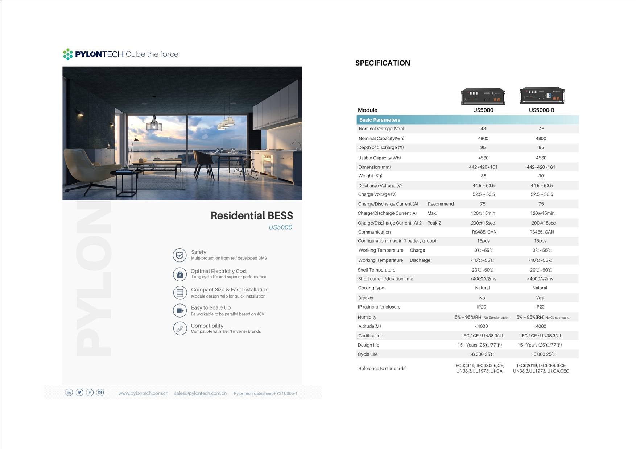Click the Compact Size module icon
This screenshot has width=636, height=449.
click(x=179, y=293)
